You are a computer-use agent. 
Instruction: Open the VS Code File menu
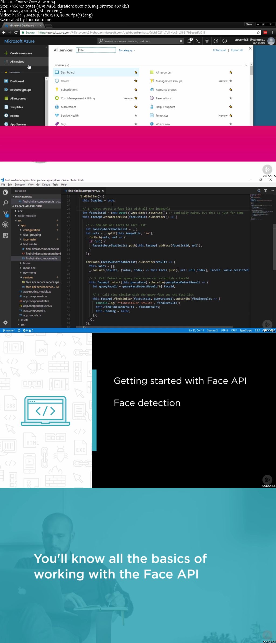point(3,185)
